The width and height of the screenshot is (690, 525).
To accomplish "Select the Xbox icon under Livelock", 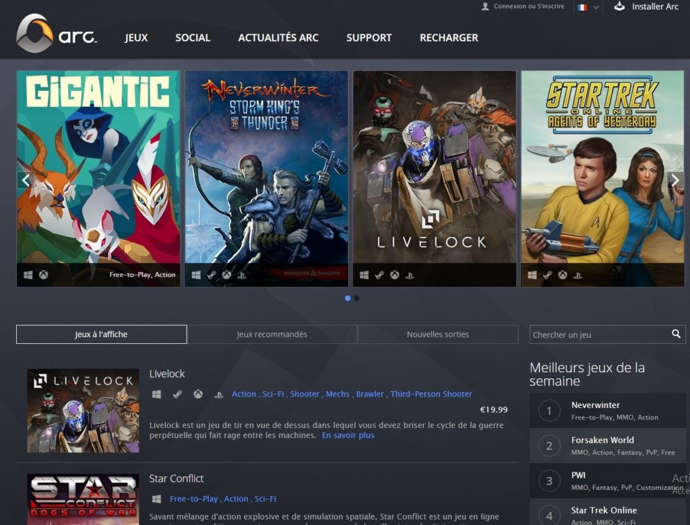I will [x=197, y=394].
